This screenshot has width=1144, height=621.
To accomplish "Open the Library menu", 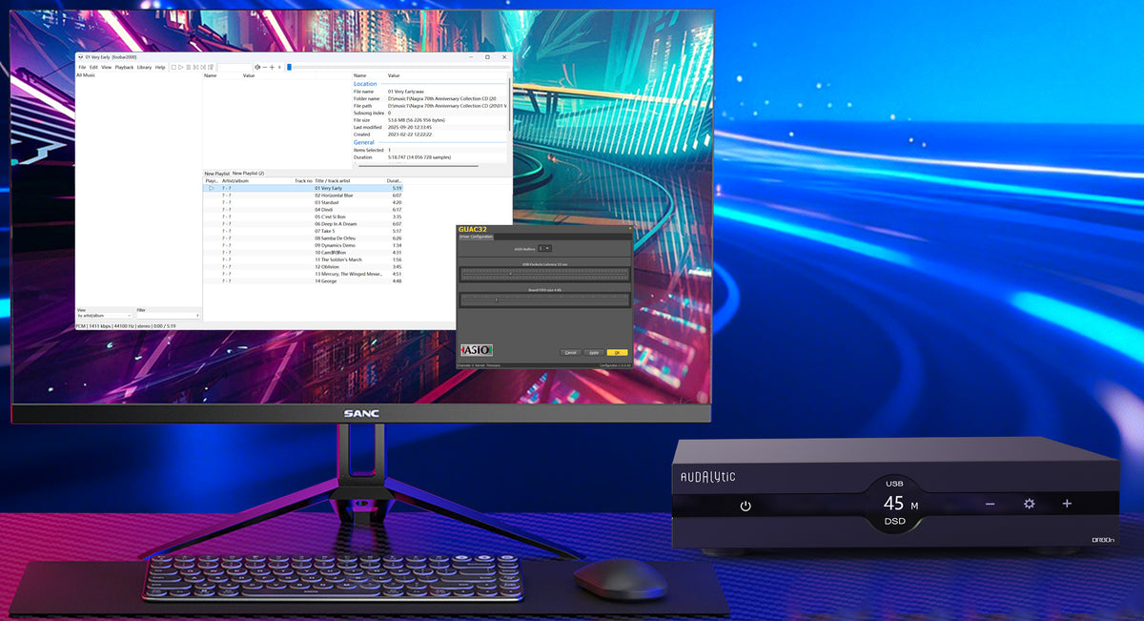I will pos(144,68).
